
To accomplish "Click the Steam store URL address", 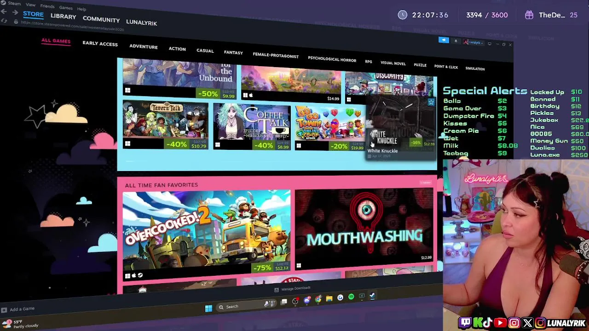I will [72, 26].
